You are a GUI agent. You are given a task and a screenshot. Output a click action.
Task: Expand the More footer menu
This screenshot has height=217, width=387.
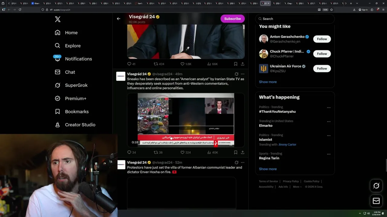click(297, 187)
